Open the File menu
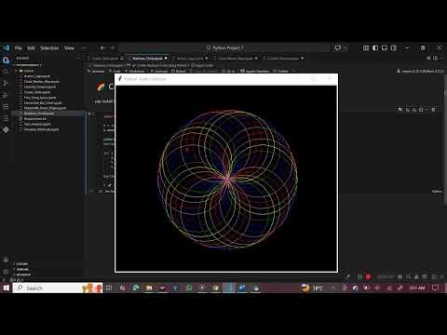Screen dimensions: 447x335 click(x=19, y=48)
